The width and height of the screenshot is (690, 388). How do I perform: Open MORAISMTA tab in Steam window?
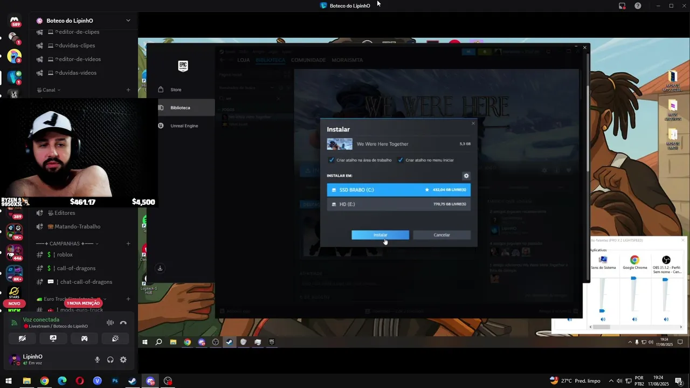(x=347, y=60)
